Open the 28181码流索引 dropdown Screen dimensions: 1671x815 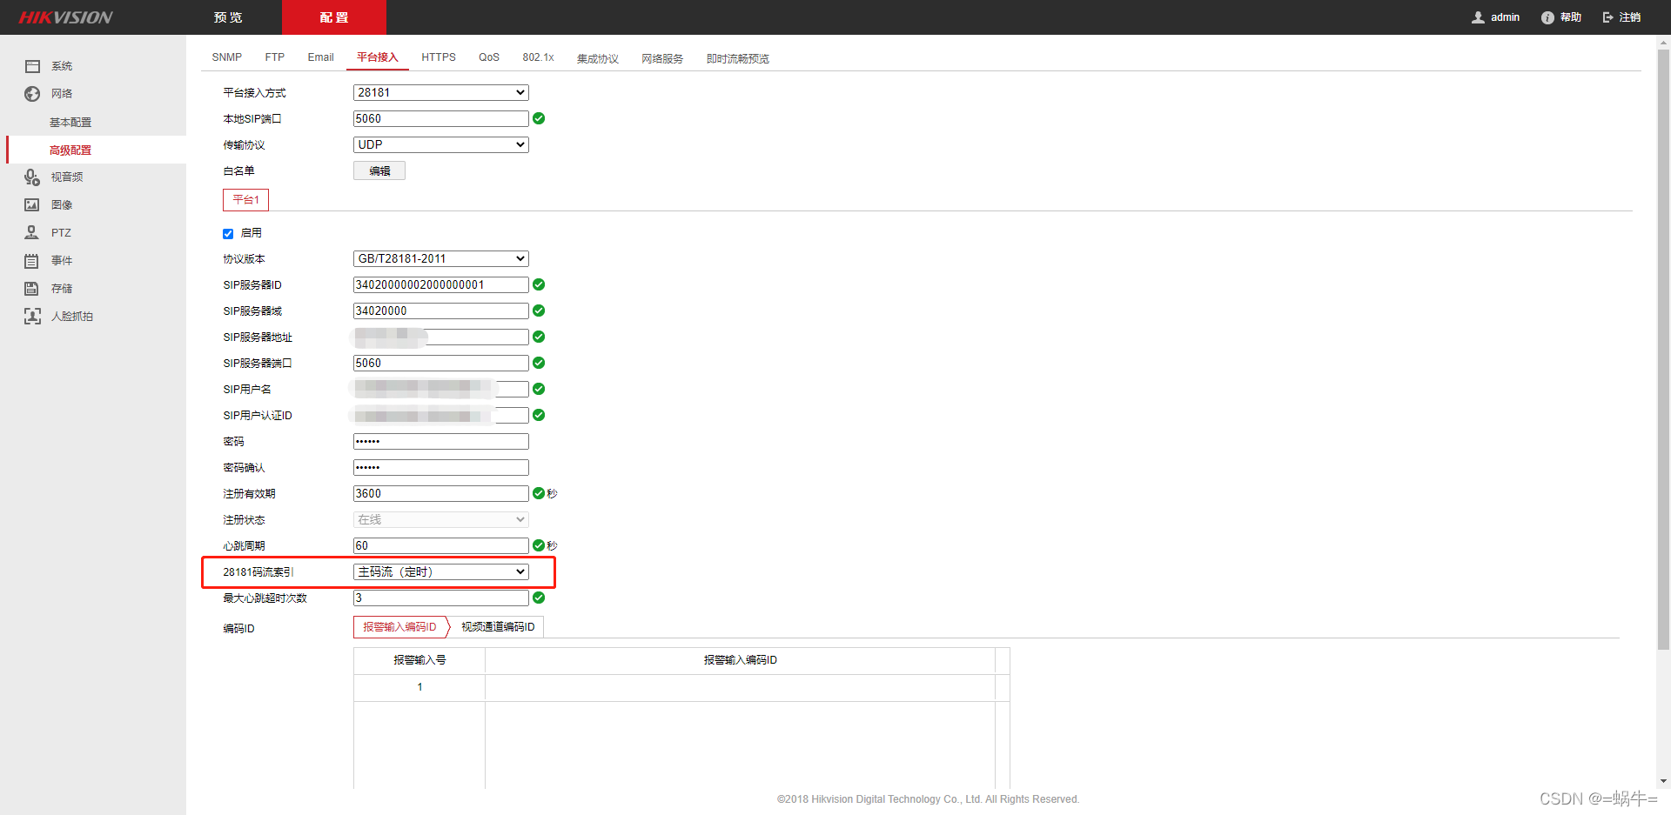tap(441, 571)
